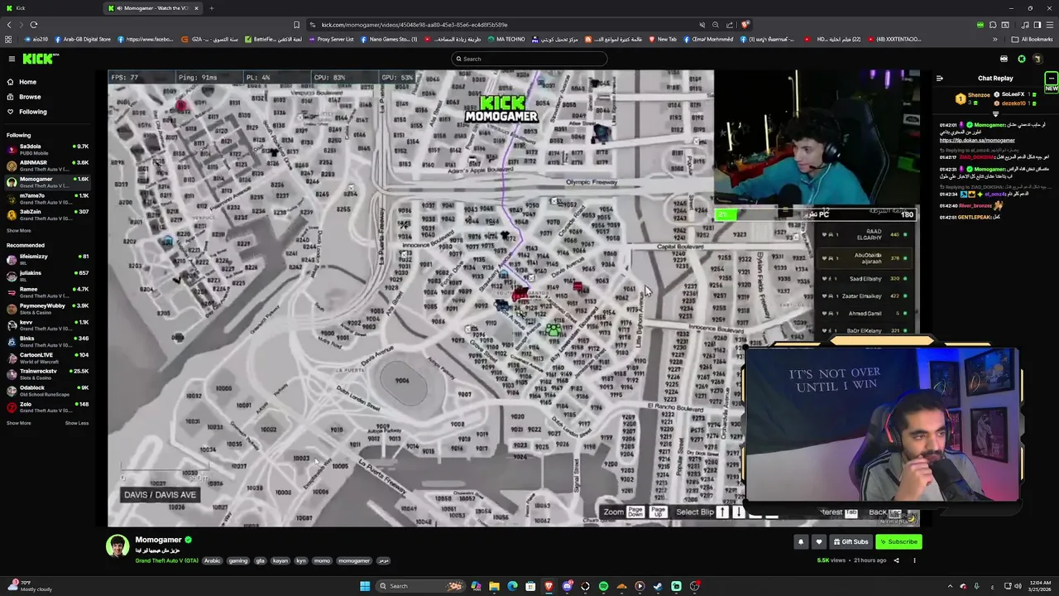1059x596 pixels.
Task: Select the Arabic tag
Action: (213, 560)
